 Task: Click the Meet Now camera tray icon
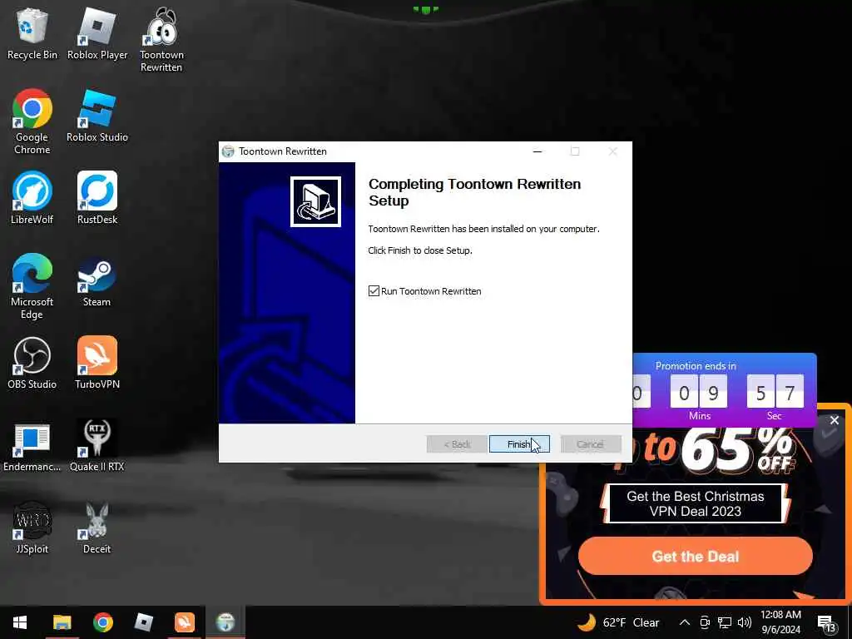[705, 622]
